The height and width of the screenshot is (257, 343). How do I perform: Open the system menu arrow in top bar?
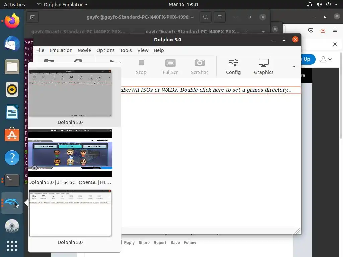pyautogui.click(x=336, y=5)
